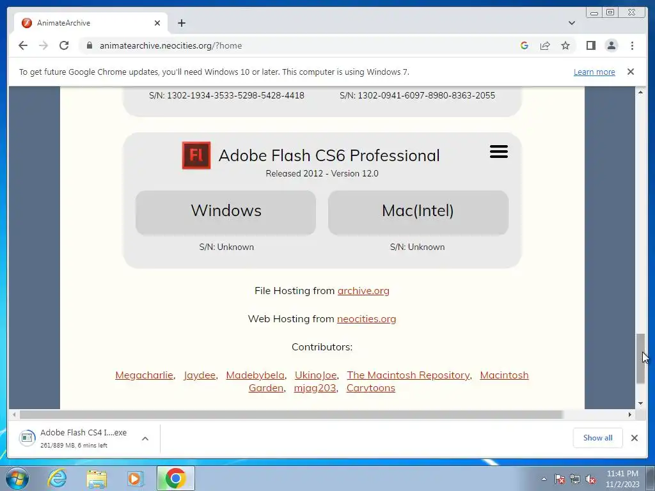Open the clock showing 11:41 PM
The height and width of the screenshot is (491, 655).
pyautogui.click(x=622, y=479)
